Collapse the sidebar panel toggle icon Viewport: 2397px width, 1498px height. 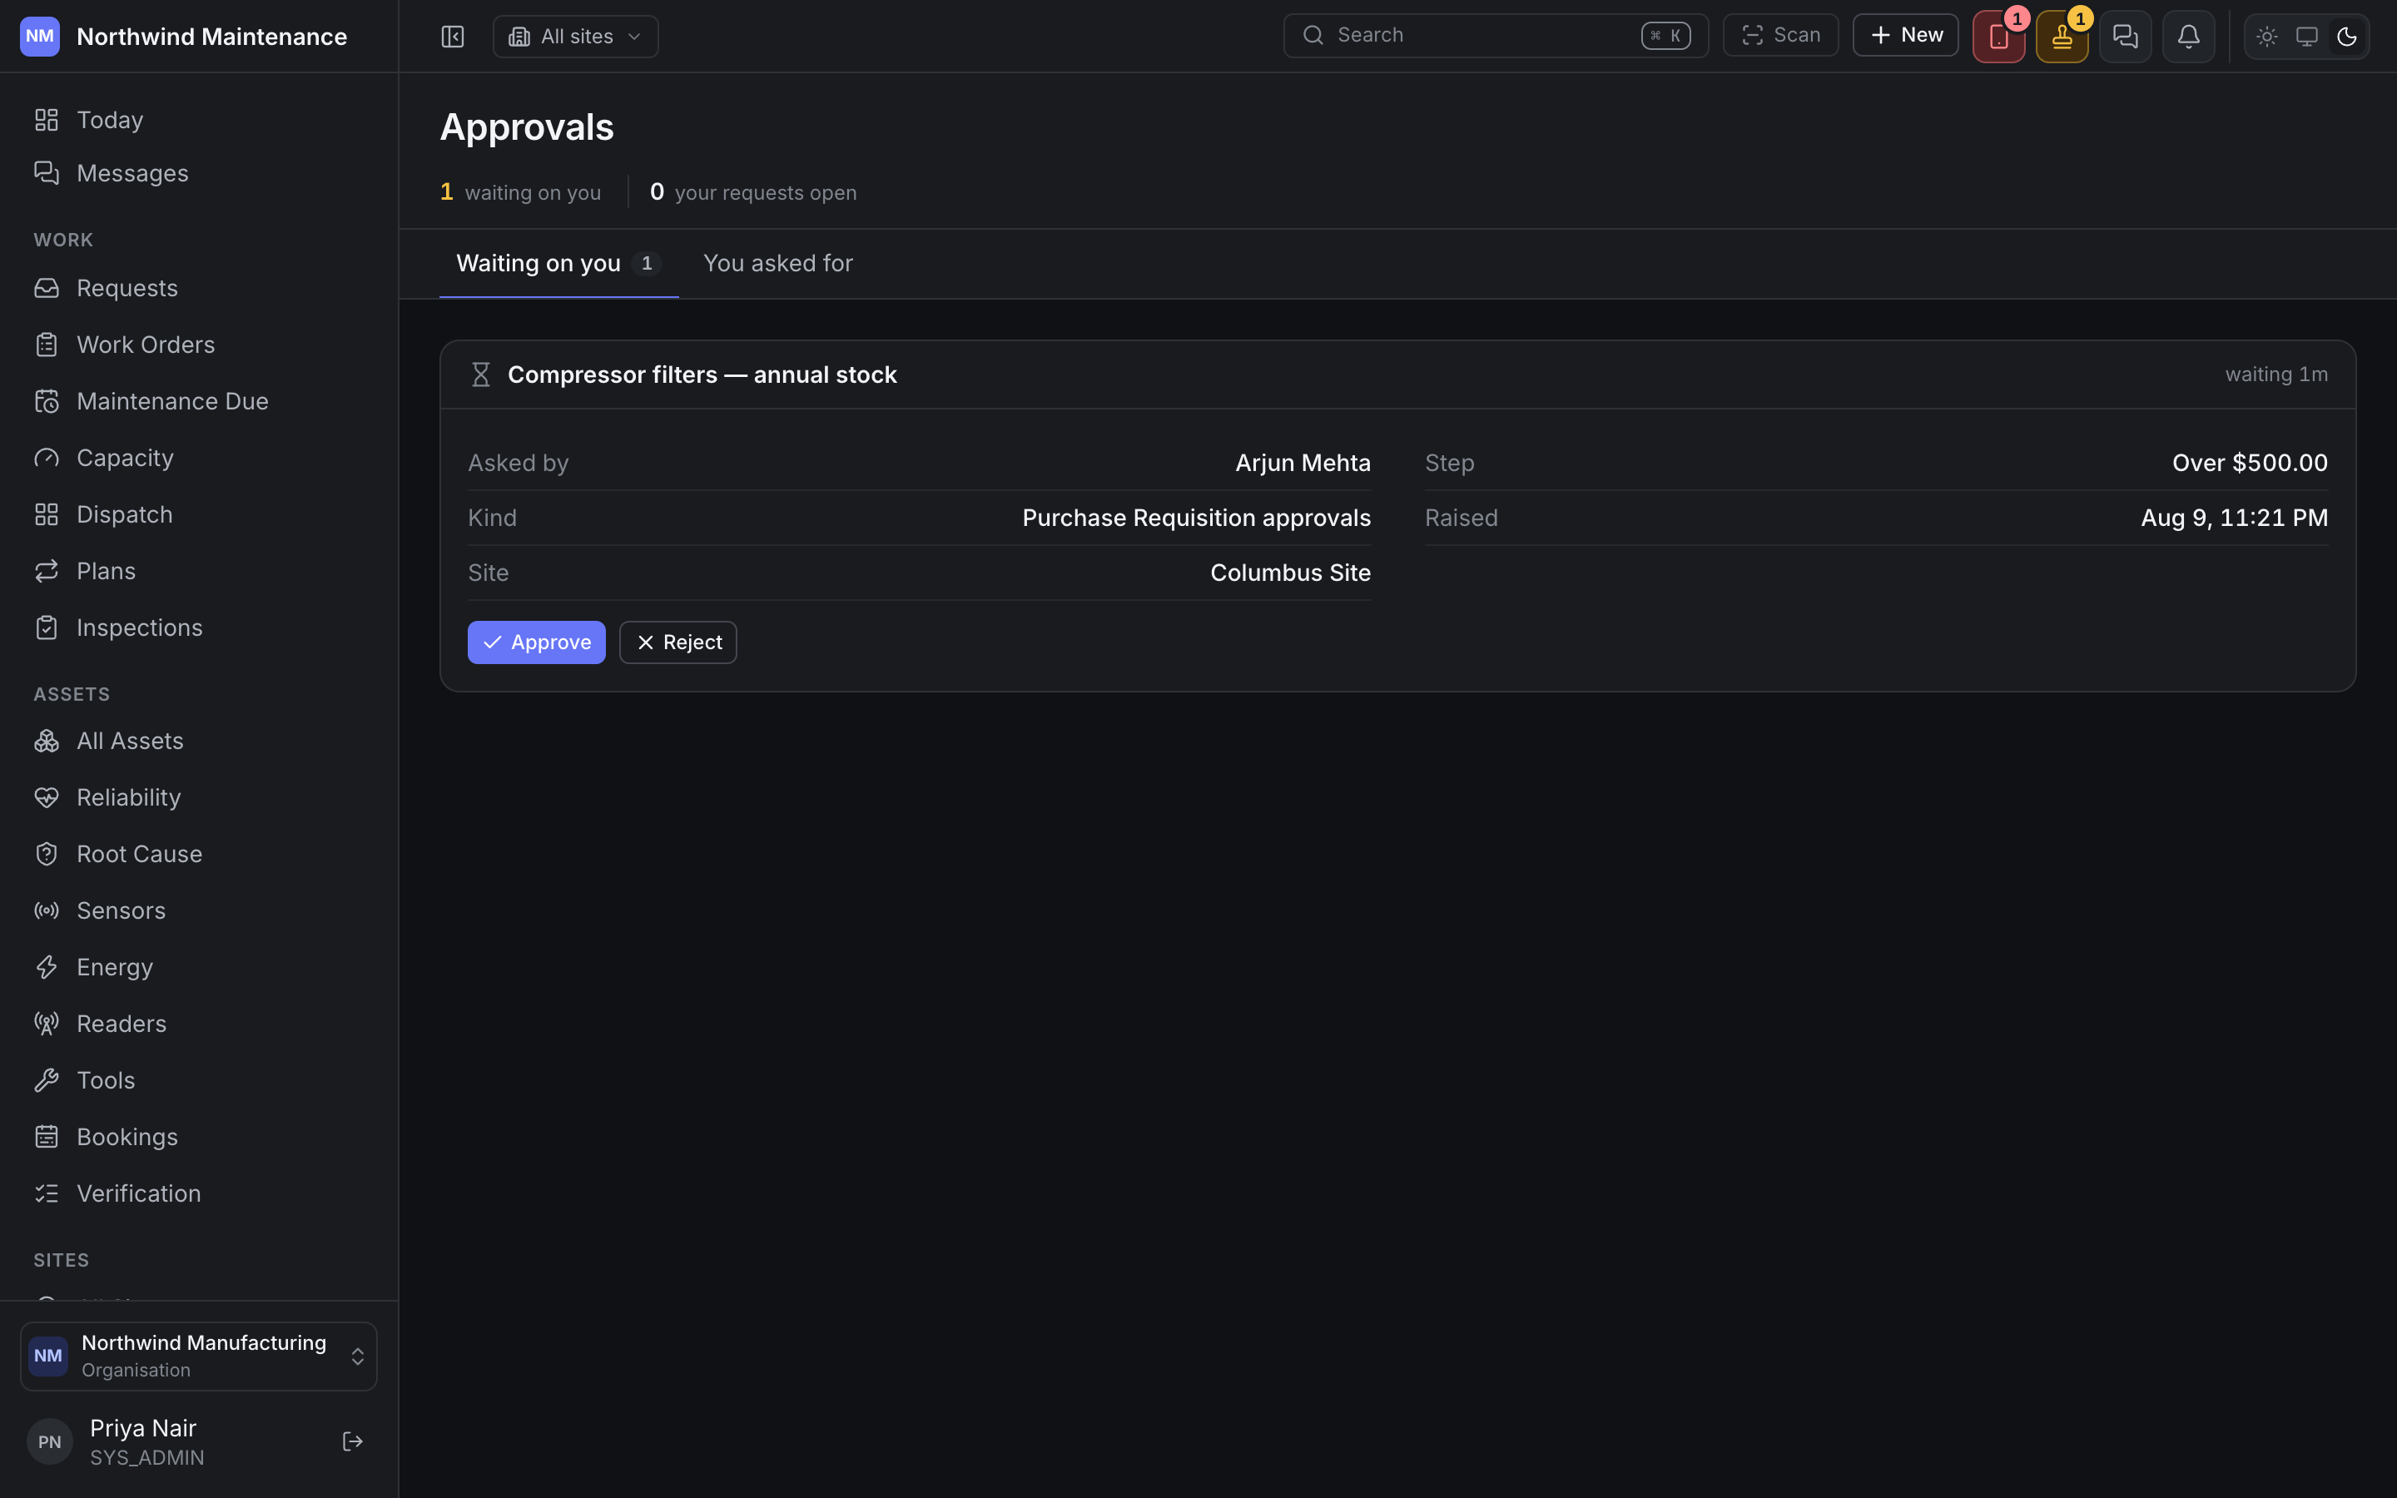click(453, 37)
